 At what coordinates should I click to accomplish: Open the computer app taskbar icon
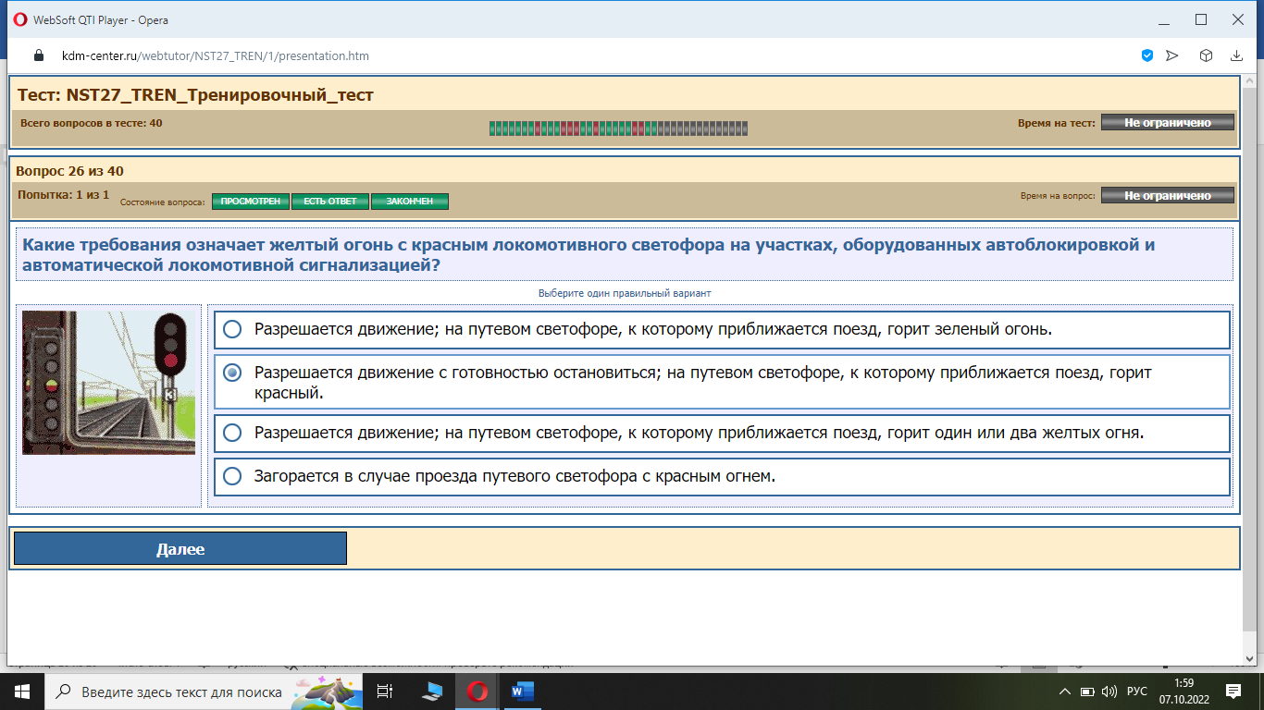tap(431, 692)
